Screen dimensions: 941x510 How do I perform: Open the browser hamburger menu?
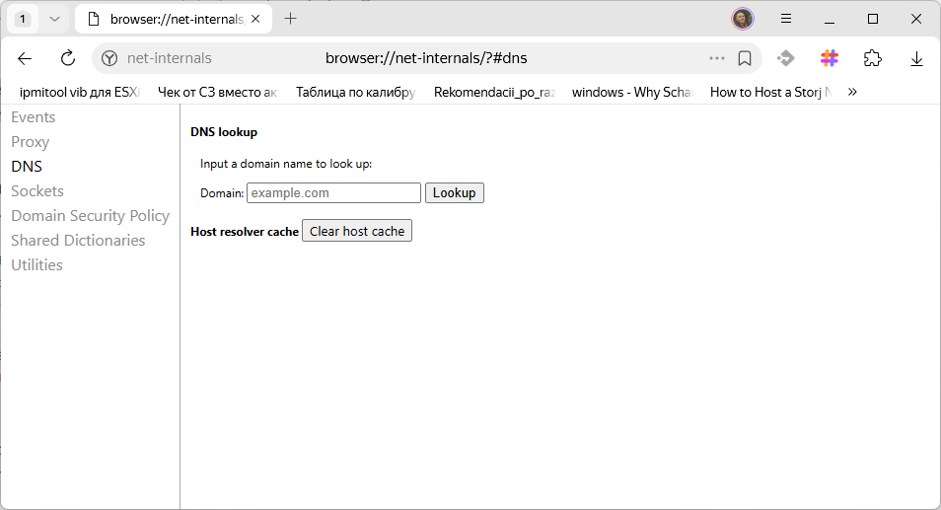pyautogui.click(x=785, y=19)
